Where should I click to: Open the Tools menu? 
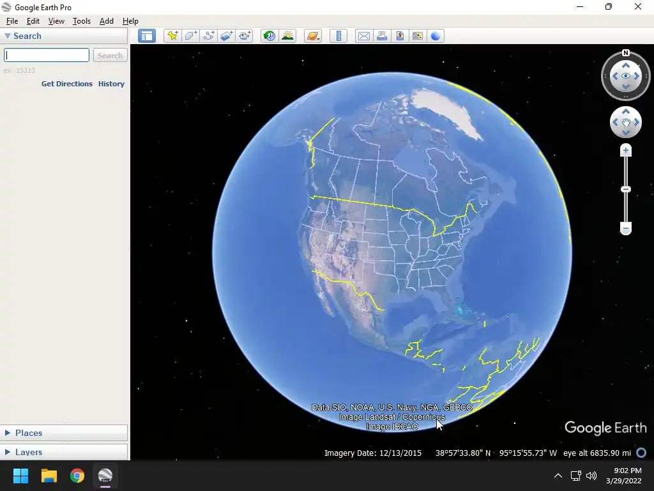click(81, 21)
